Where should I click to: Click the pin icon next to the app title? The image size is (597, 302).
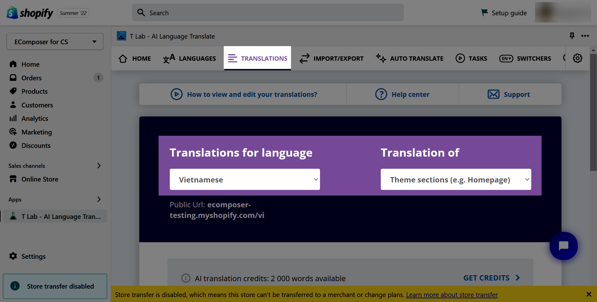pyautogui.click(x=572, y=36)
